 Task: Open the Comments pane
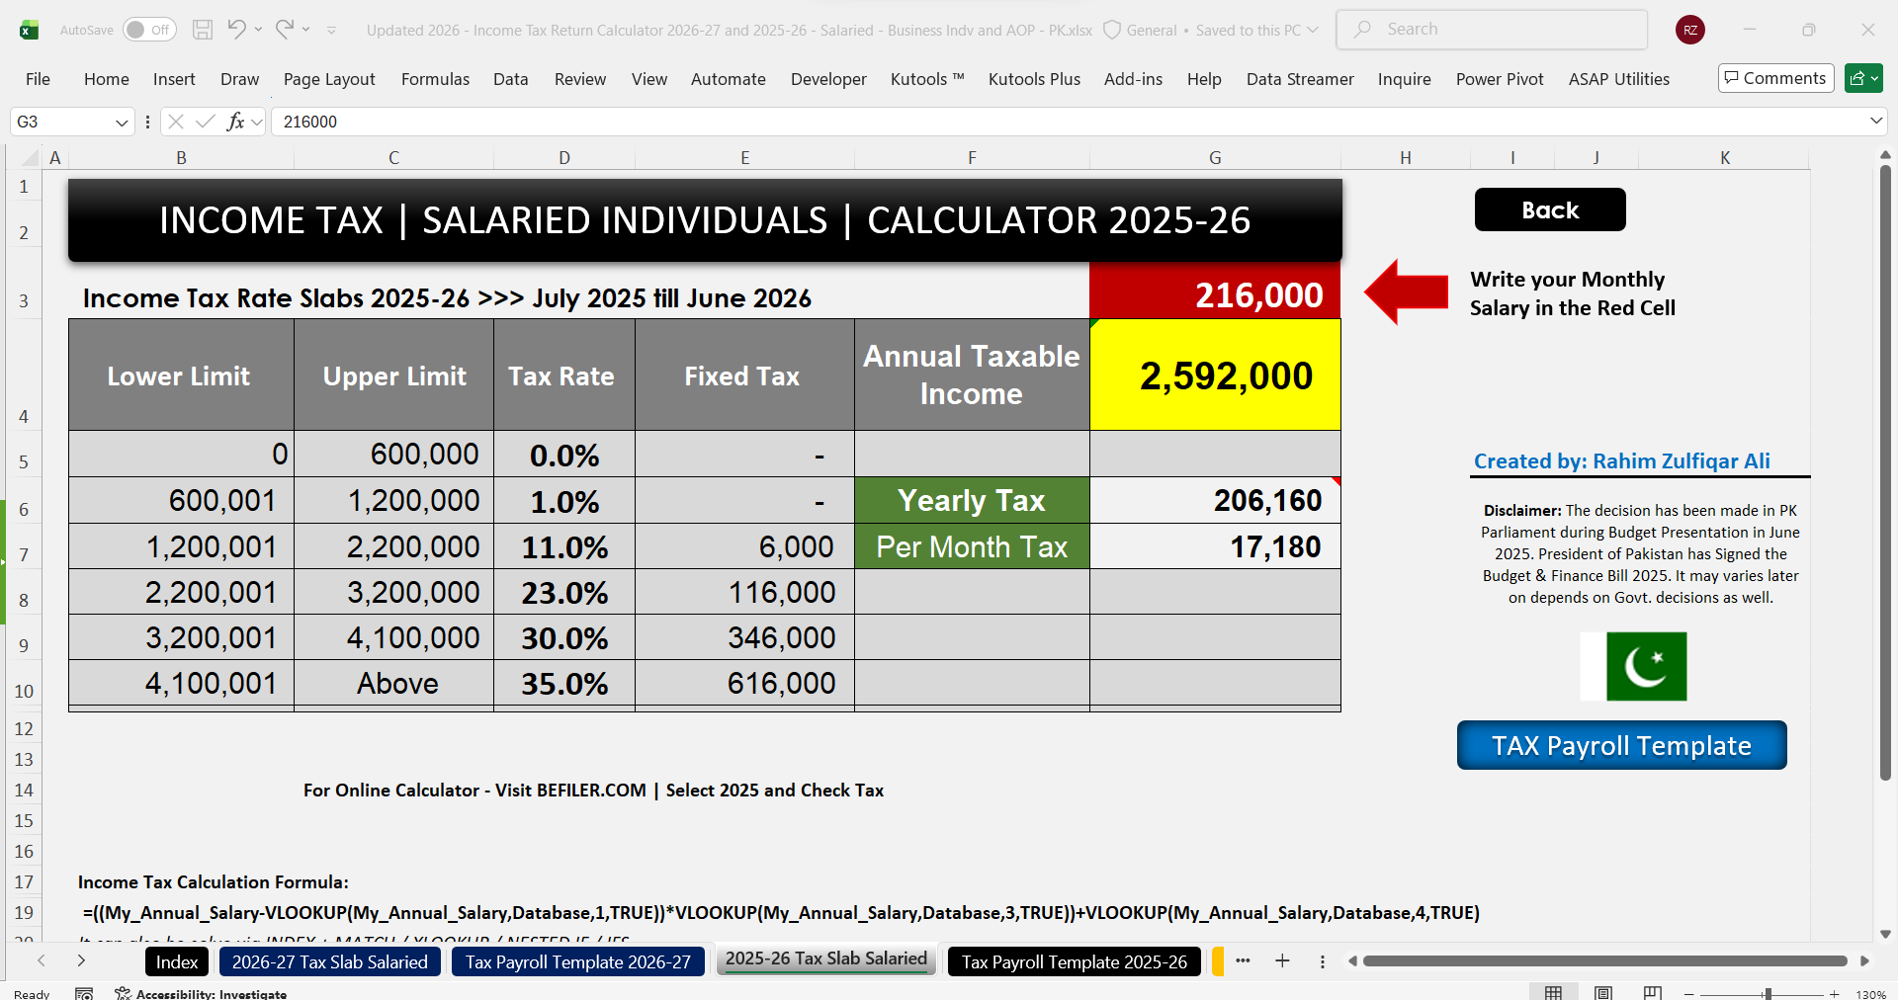pyautogui.click(x=1775, y=78)
